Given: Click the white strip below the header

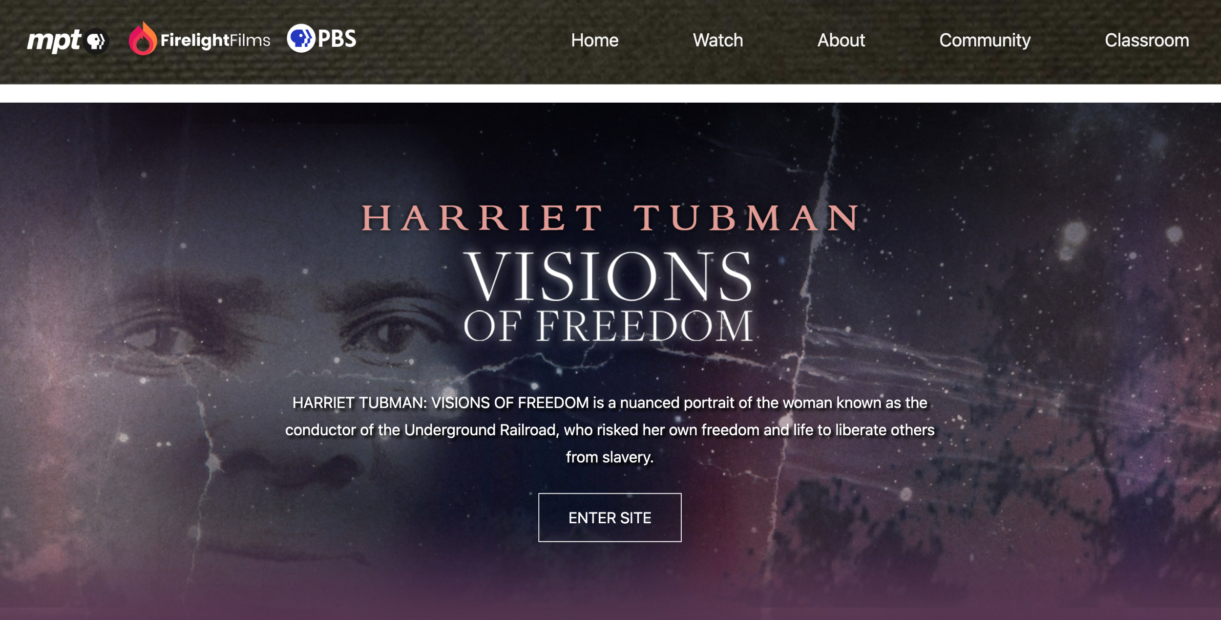Looking at the screenshot, I should [610, 93].
